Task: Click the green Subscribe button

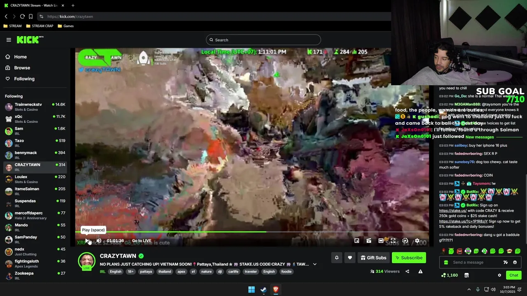Action: pos(409,258)
